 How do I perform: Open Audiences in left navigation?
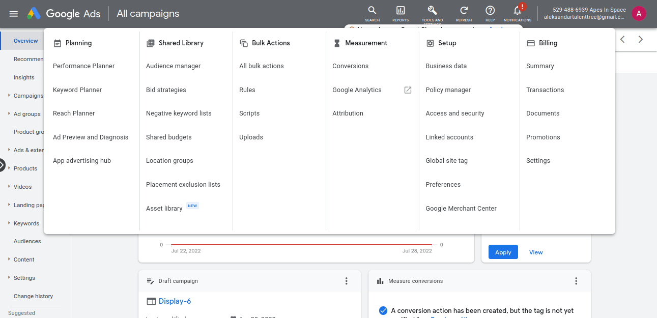pos(27,241)
